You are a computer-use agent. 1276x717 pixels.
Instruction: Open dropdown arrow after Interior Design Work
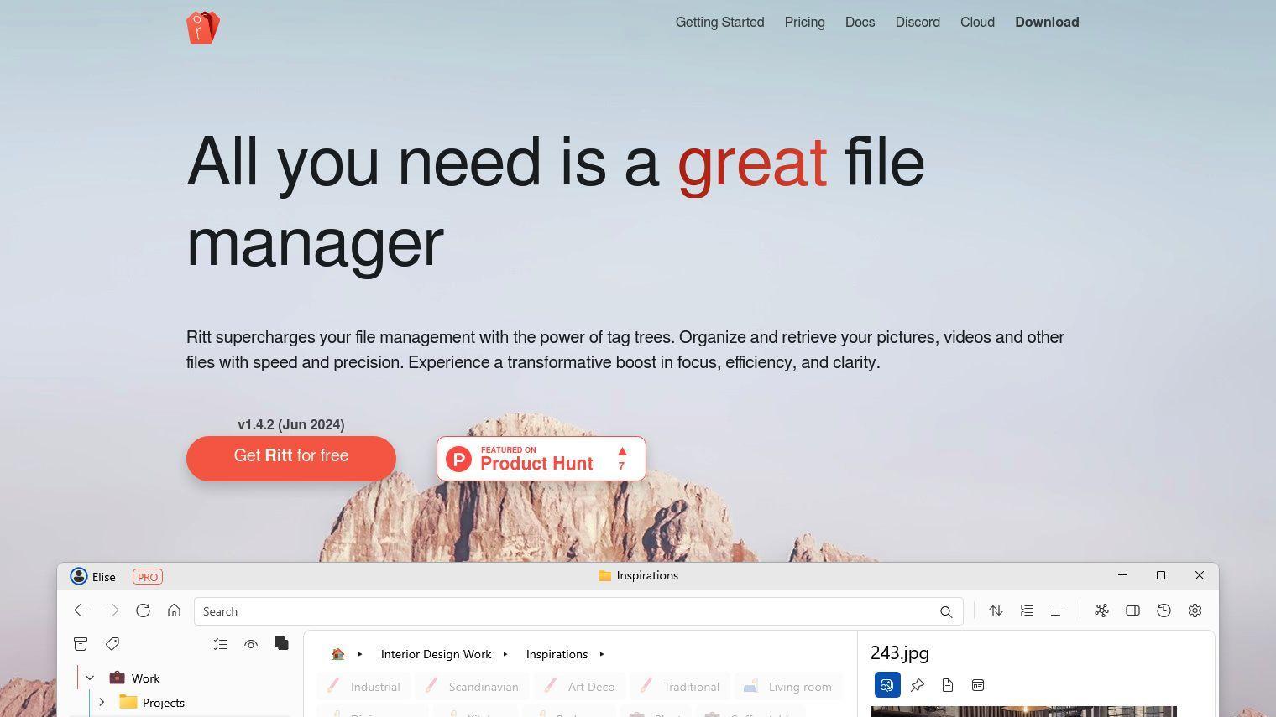tap(505, 654)
